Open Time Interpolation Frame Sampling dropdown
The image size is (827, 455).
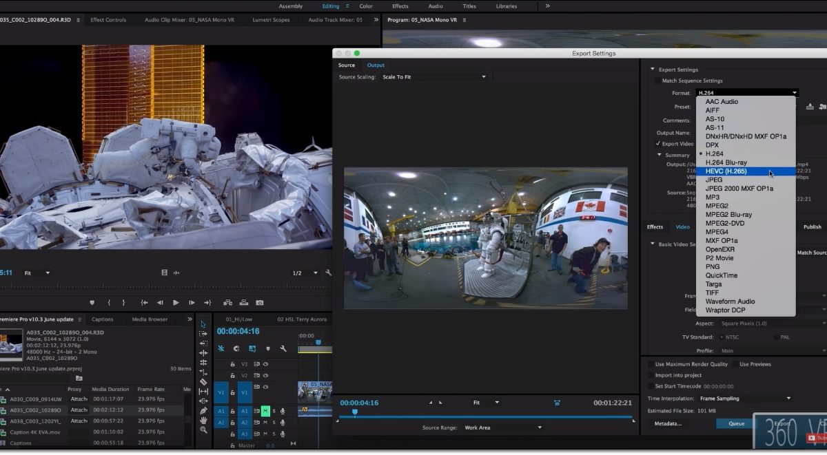pyautogui.click(x=745, y=398)
